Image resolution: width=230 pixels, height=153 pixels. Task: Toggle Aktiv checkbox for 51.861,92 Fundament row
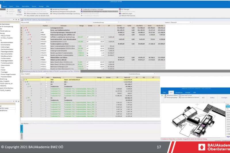point(46,96)
